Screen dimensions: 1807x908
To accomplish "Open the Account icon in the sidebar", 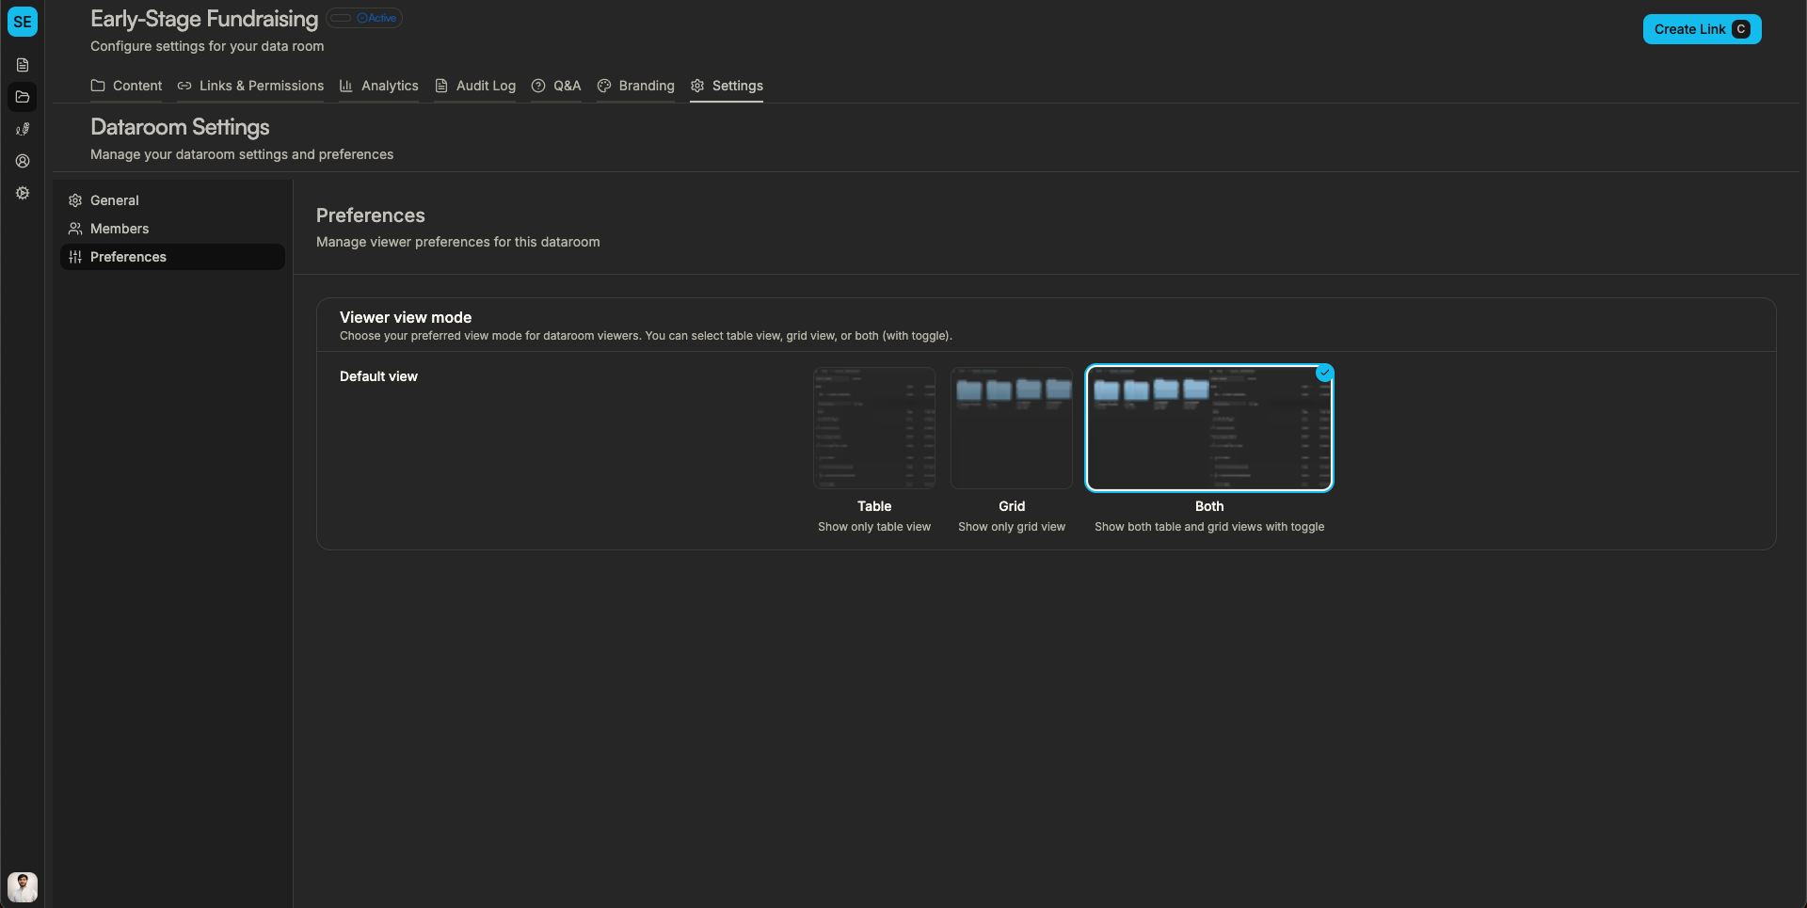I will tap(23, 161).
